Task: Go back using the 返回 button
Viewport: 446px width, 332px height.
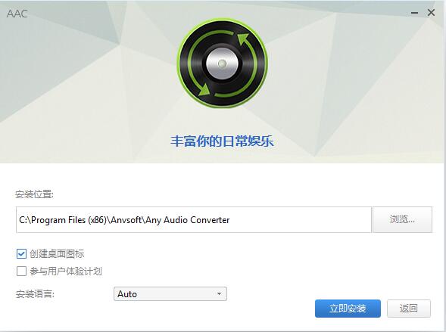Action: click(409, 309)
